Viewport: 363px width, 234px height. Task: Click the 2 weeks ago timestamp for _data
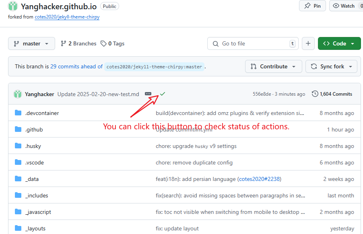(338, 179)
